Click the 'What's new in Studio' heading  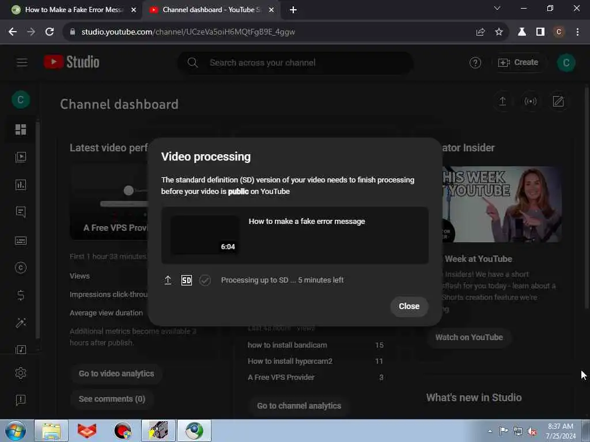coord(474,398)
